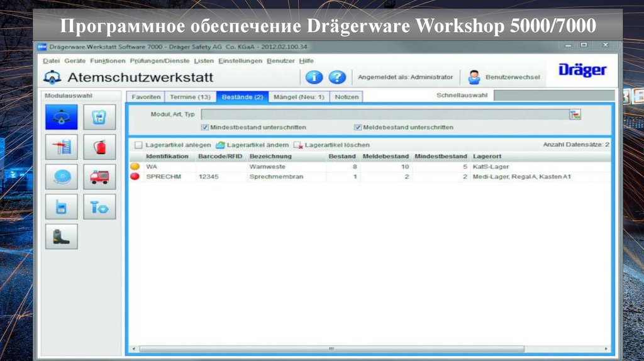
Task: Click the Schnellauswahl input field
Action: pyautogui.click(x=553, y=96)
